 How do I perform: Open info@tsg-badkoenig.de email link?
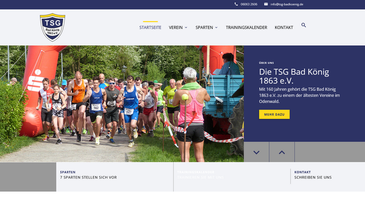tap(287, 4)
